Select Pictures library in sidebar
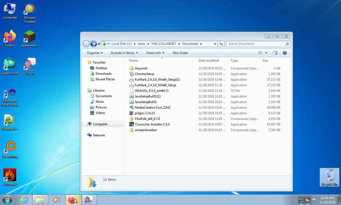The height and width of the screenshot is (205, 341). click(x=101, y=107)
